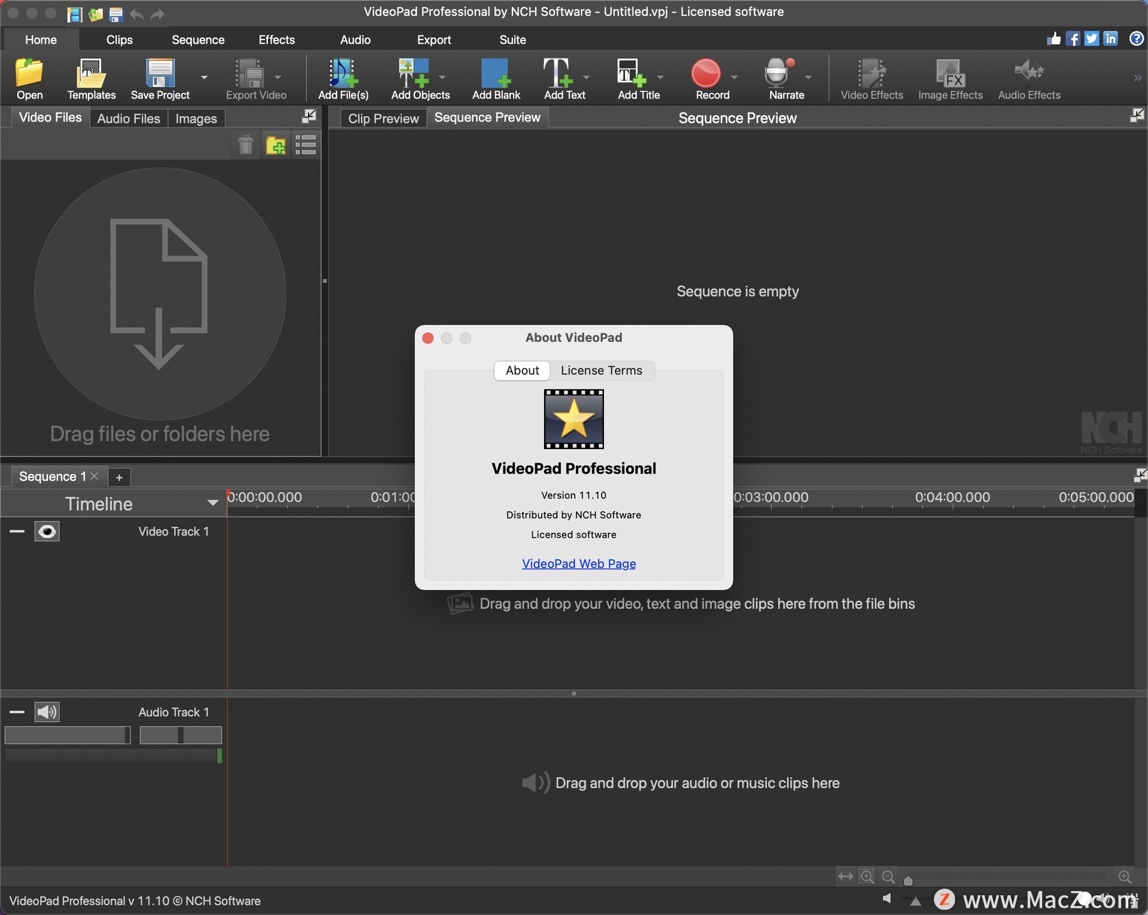1148x915 pixels.
Task: Open Export Video dropdown arrow
Action: pos(278,77)
